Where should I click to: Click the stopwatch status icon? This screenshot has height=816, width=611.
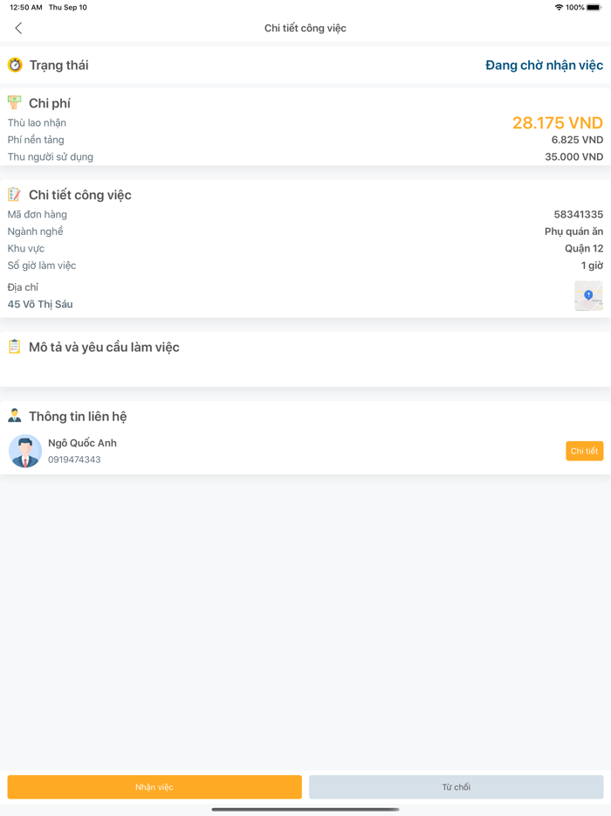pos(15,65)
